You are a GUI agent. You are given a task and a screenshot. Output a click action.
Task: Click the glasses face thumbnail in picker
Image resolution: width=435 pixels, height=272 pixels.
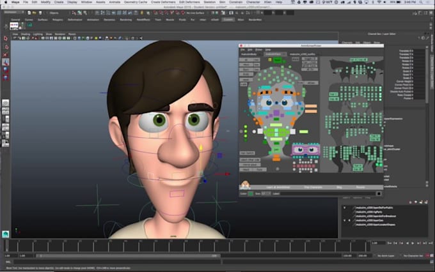point(306,150)
